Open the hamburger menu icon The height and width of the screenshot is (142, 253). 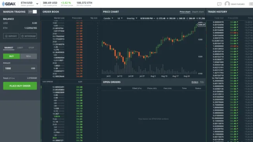click(x=251, y=4)
